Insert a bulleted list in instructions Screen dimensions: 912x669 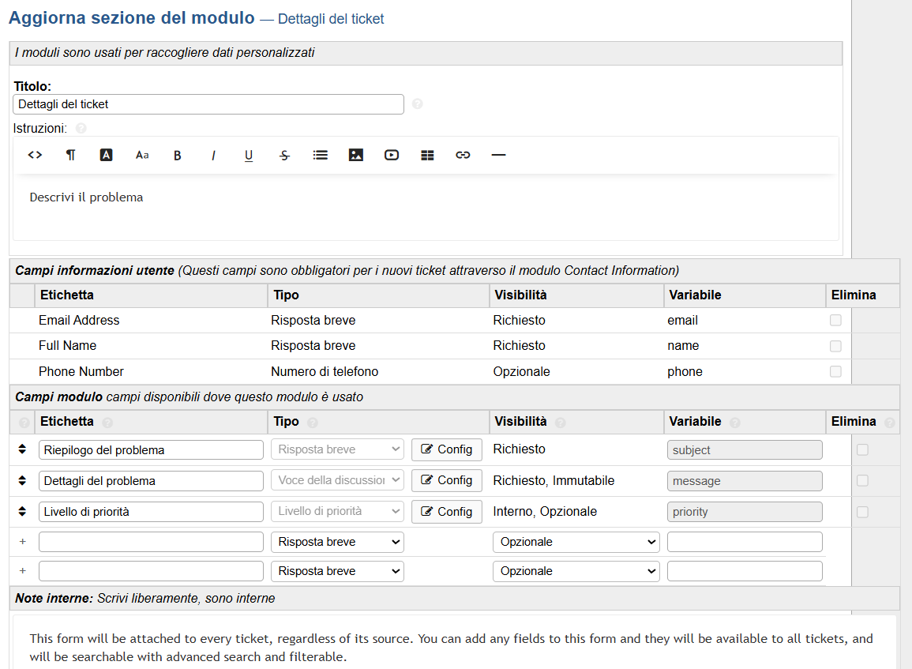coord(320,156)
